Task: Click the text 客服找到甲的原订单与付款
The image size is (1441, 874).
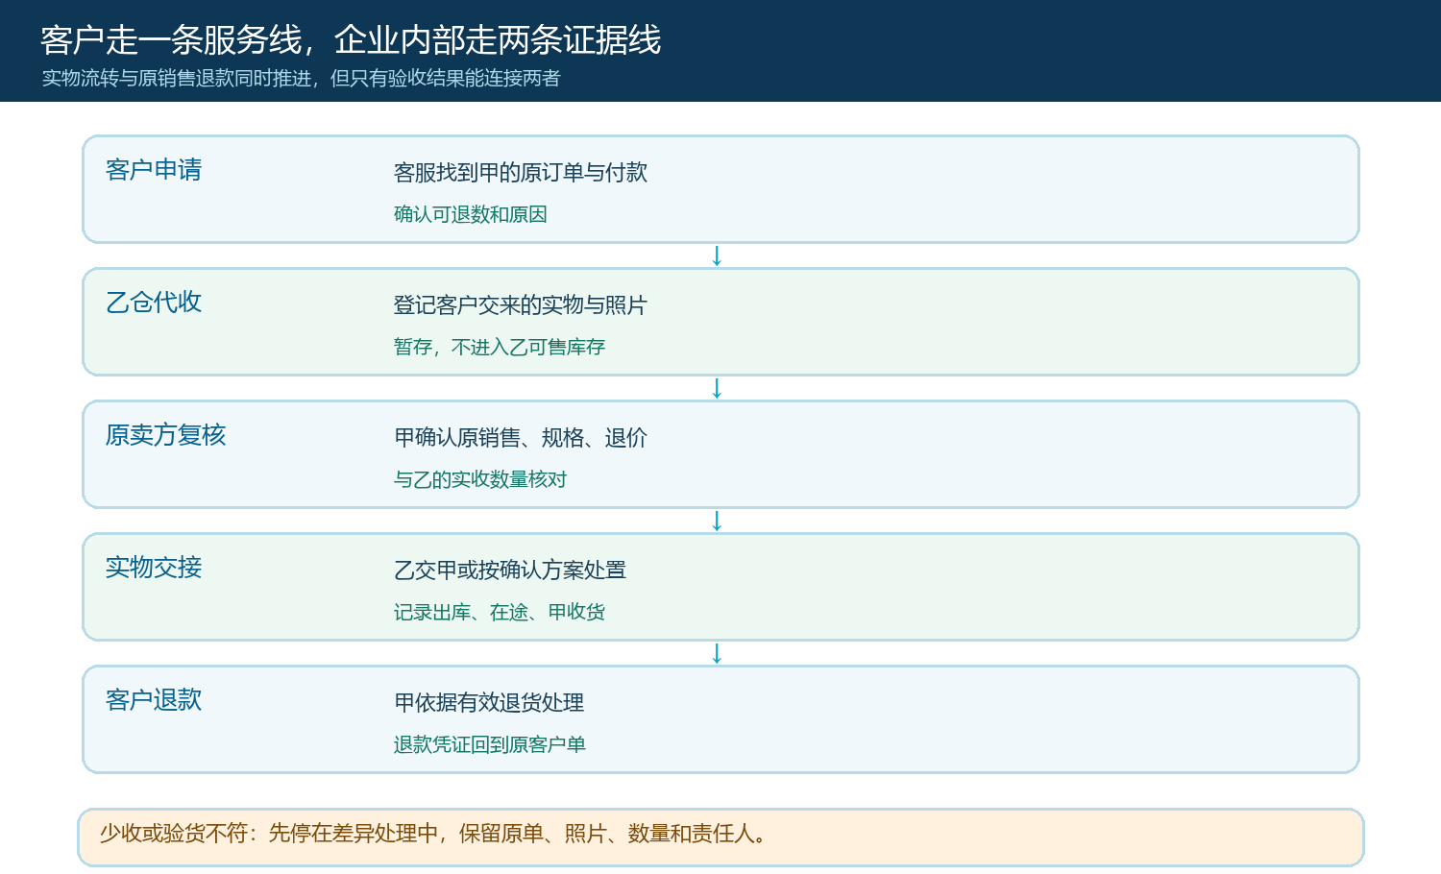Action: tap(521, 173)
